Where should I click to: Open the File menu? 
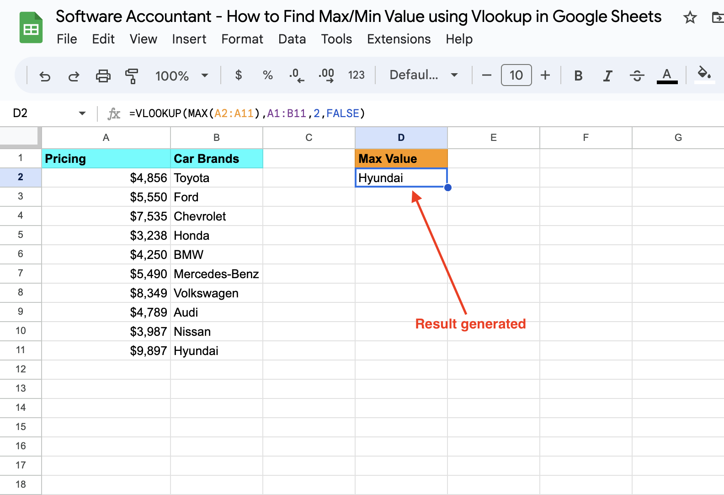[67, 39]
